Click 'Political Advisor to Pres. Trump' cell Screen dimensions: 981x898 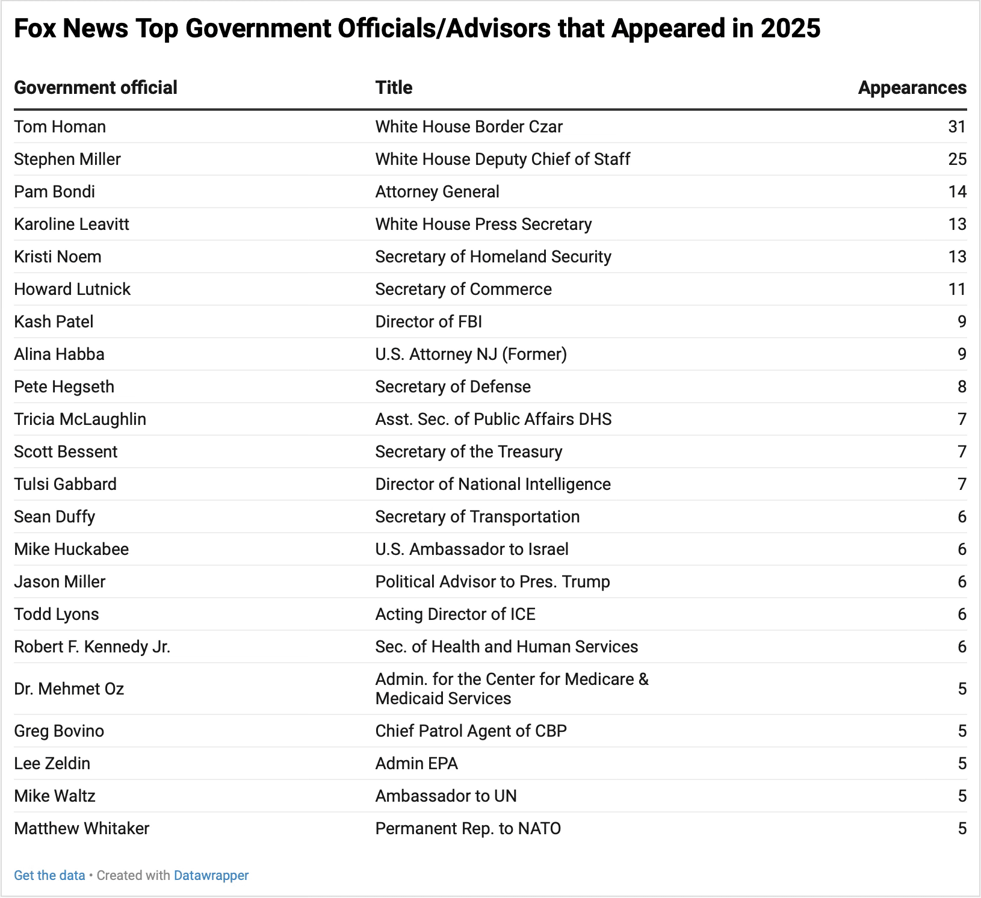point(493,581)
